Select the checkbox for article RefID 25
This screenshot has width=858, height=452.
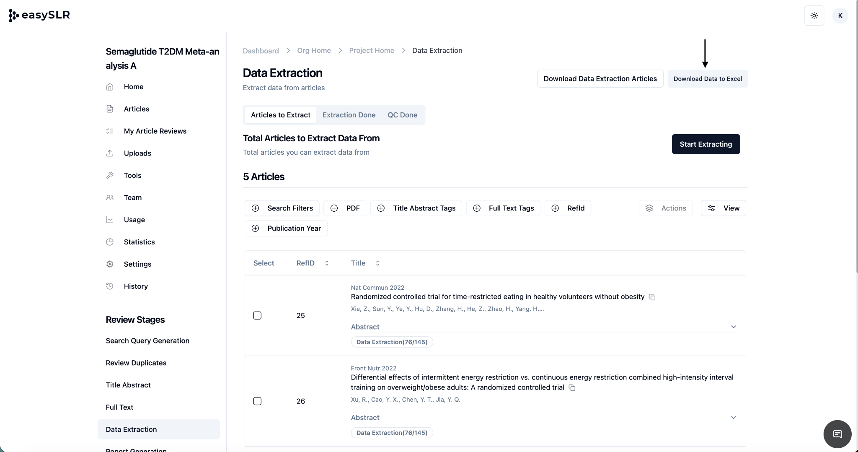pos(257,315)
